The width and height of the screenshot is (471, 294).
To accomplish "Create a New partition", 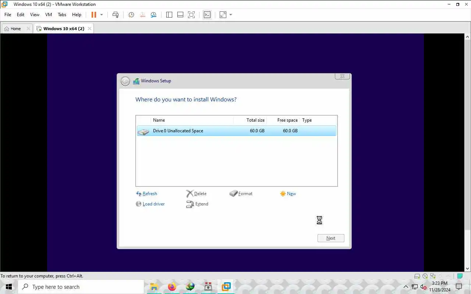I will 288,194.
